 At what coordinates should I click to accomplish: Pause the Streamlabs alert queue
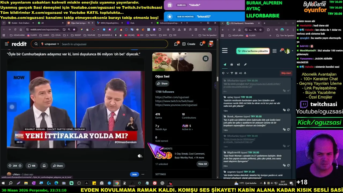coord(236,73)
